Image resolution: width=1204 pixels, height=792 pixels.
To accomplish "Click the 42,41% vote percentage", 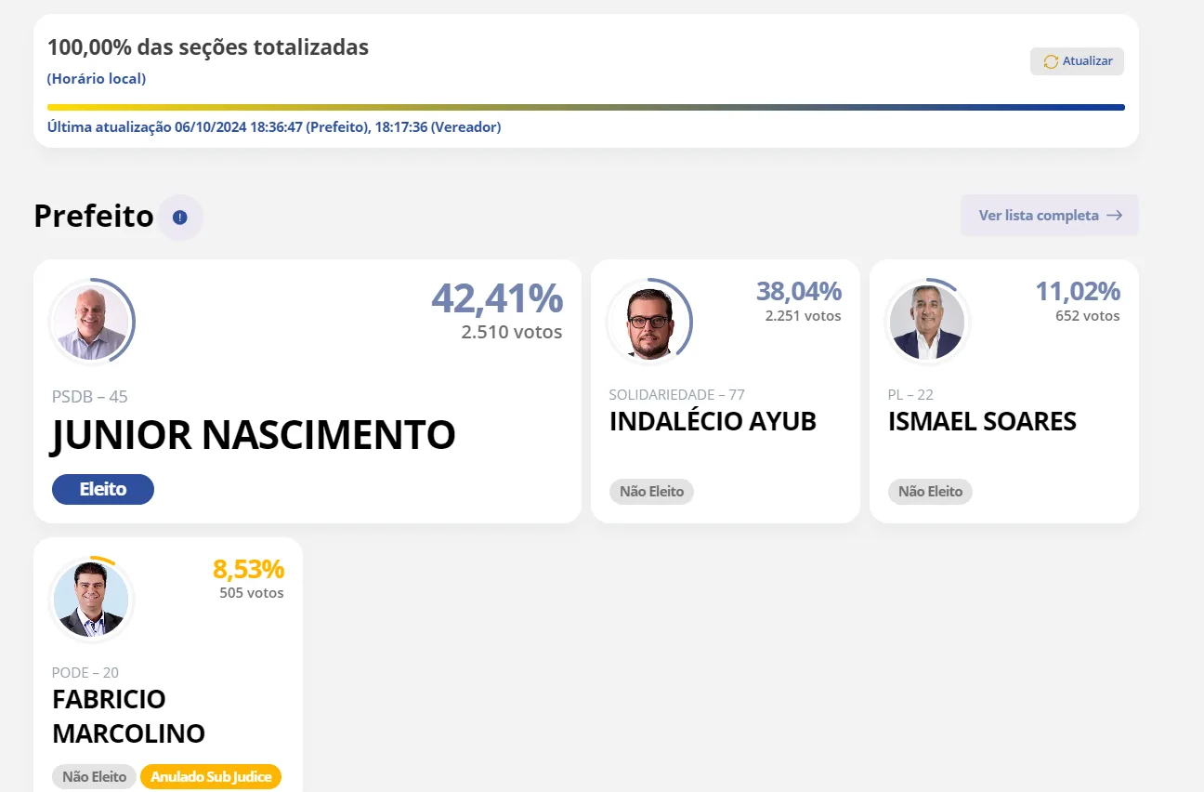I will coord(497,298).
